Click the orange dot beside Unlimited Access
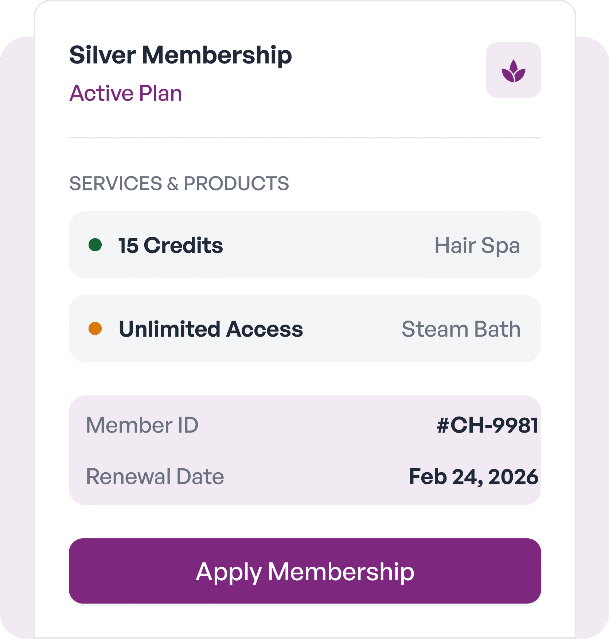The image size is (609, 639). pyautogui.click(x=95, y=329)
